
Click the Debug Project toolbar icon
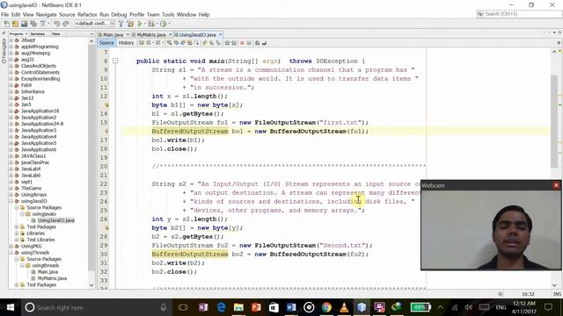[151, 24]
